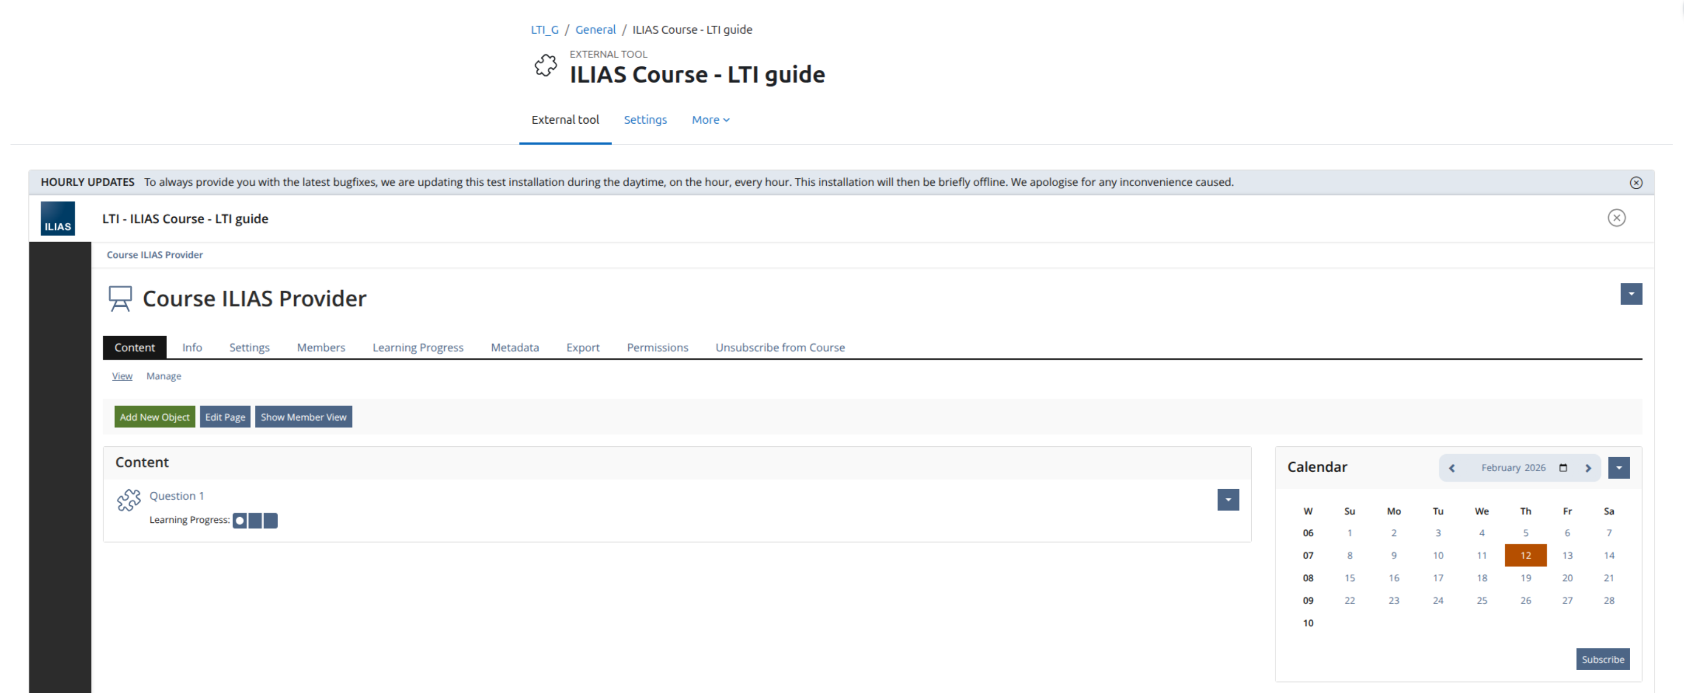Click the calendar date-picker icon beside February 2026
This screenshot has height=693, width=1684.
coord(1563,468)
